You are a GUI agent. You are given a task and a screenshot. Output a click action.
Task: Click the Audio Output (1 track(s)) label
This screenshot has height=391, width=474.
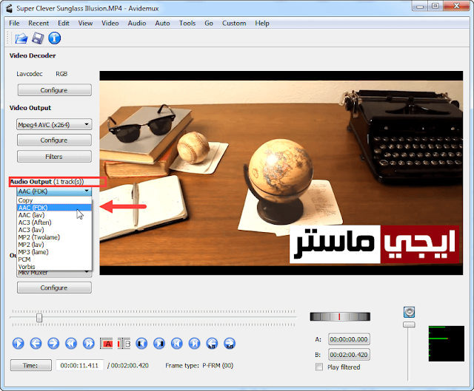pos(47,182)
